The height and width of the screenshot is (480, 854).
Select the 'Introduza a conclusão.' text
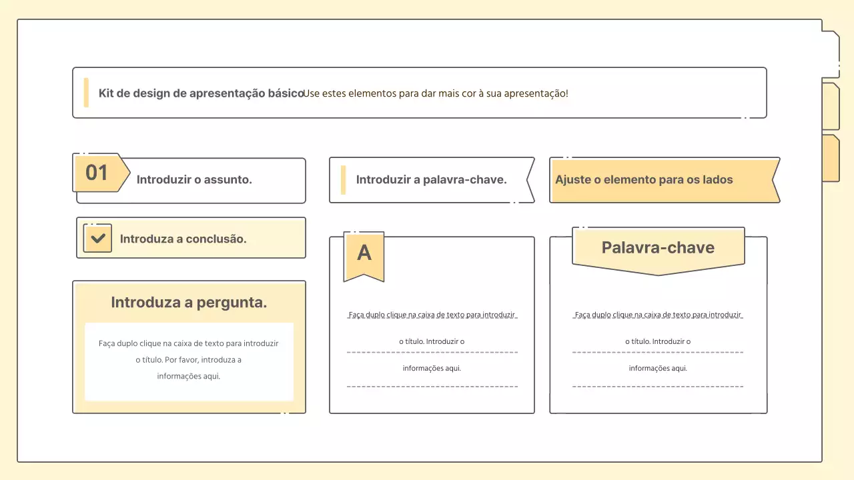pyautogui.click(x=183, y=239)
